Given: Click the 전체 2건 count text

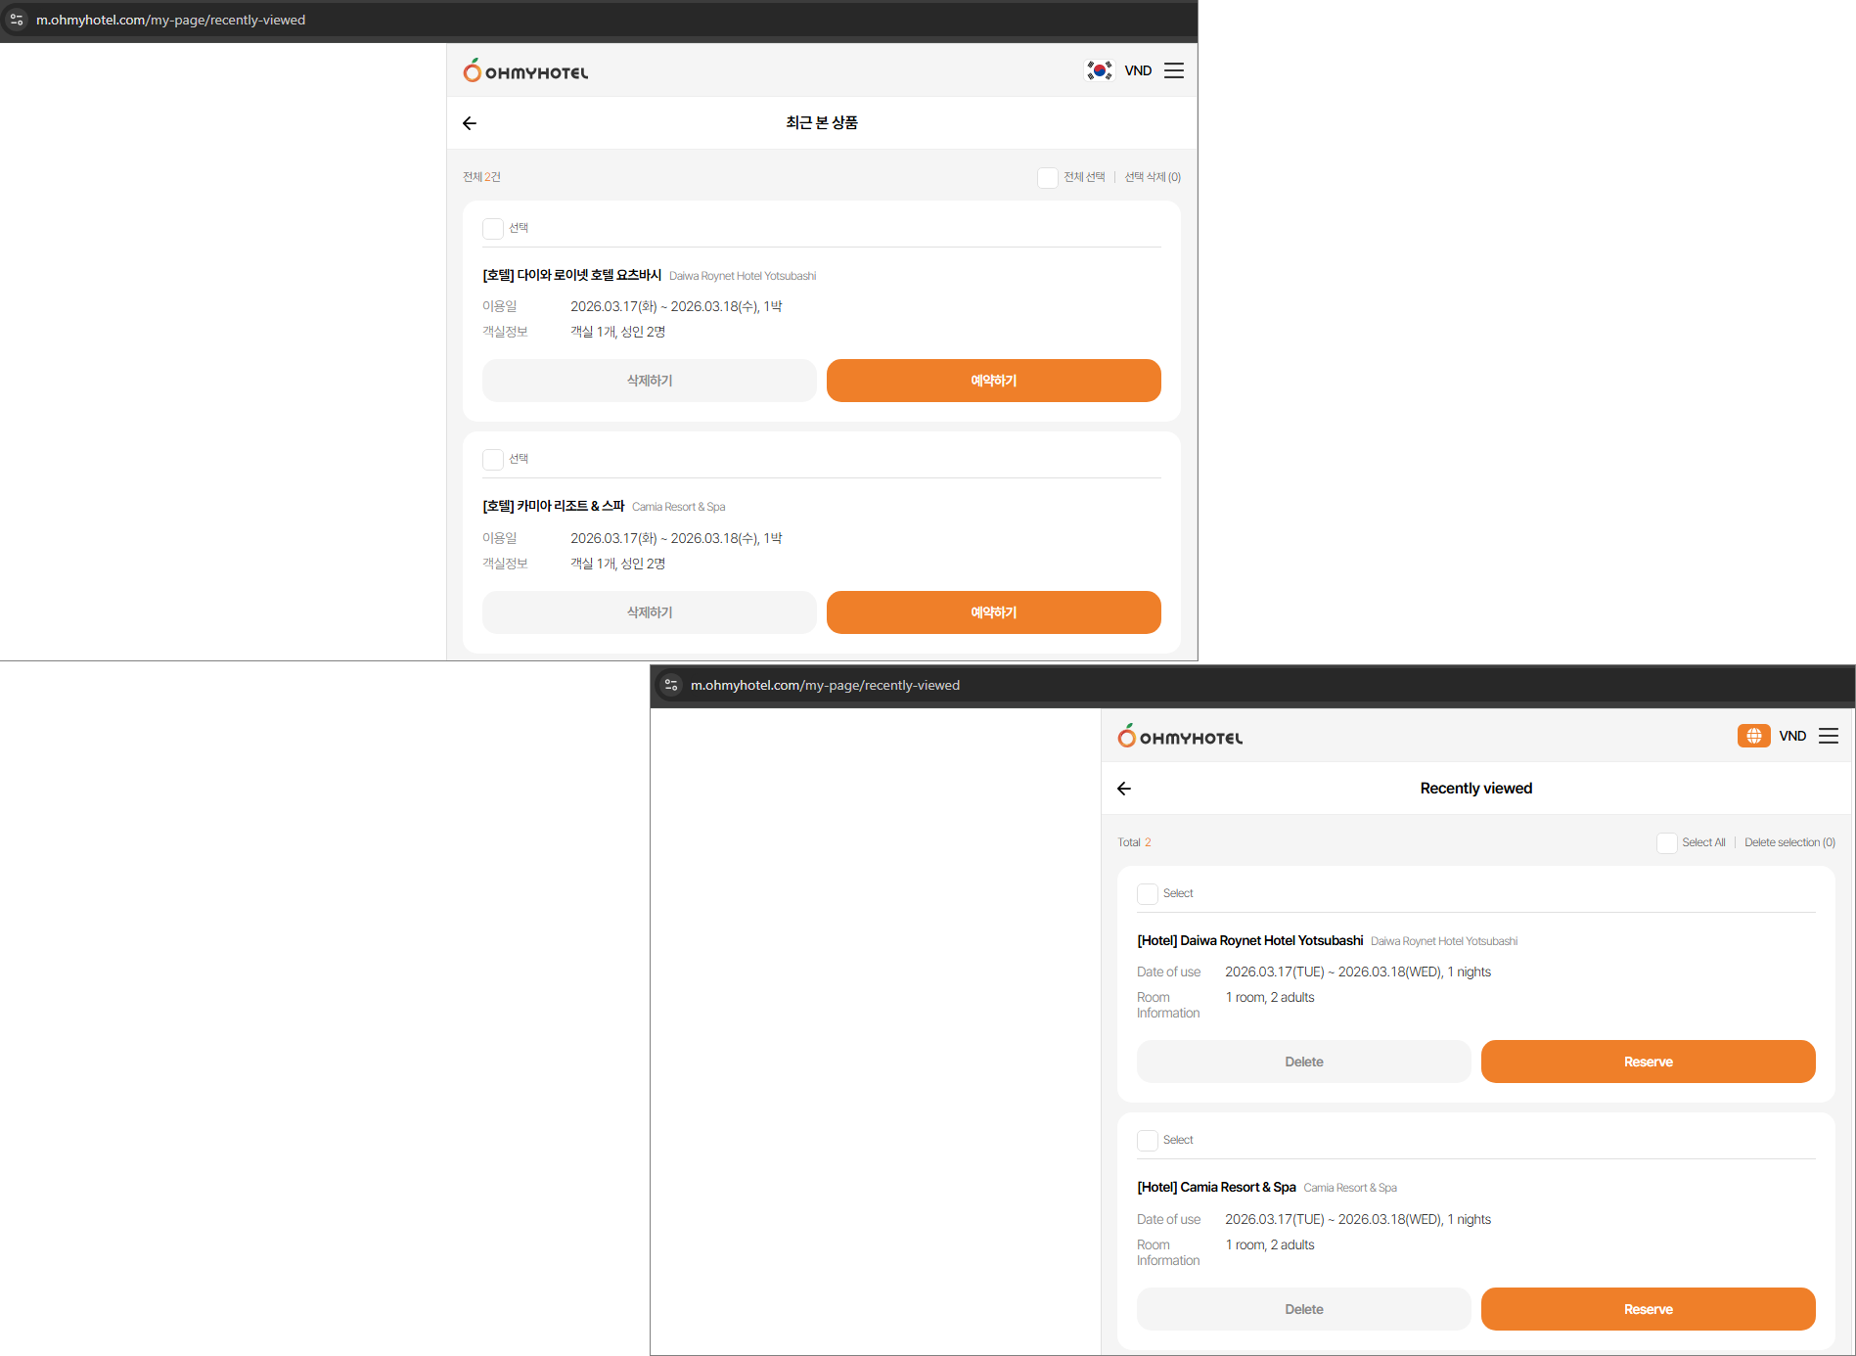Looking at the screenshot, I should (x=481, y=177).
